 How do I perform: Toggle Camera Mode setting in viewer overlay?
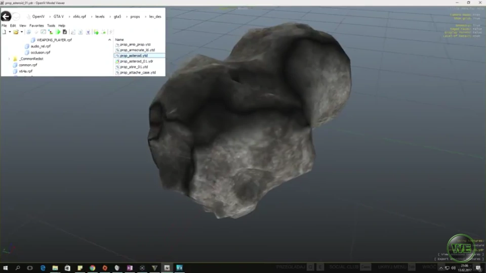pos(465,15)
